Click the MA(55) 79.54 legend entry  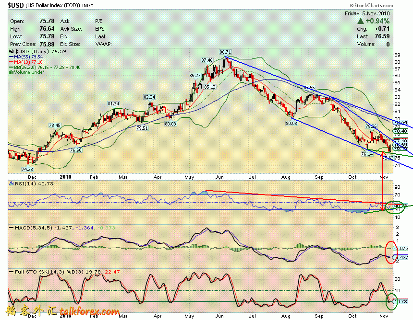pos(26,57)
